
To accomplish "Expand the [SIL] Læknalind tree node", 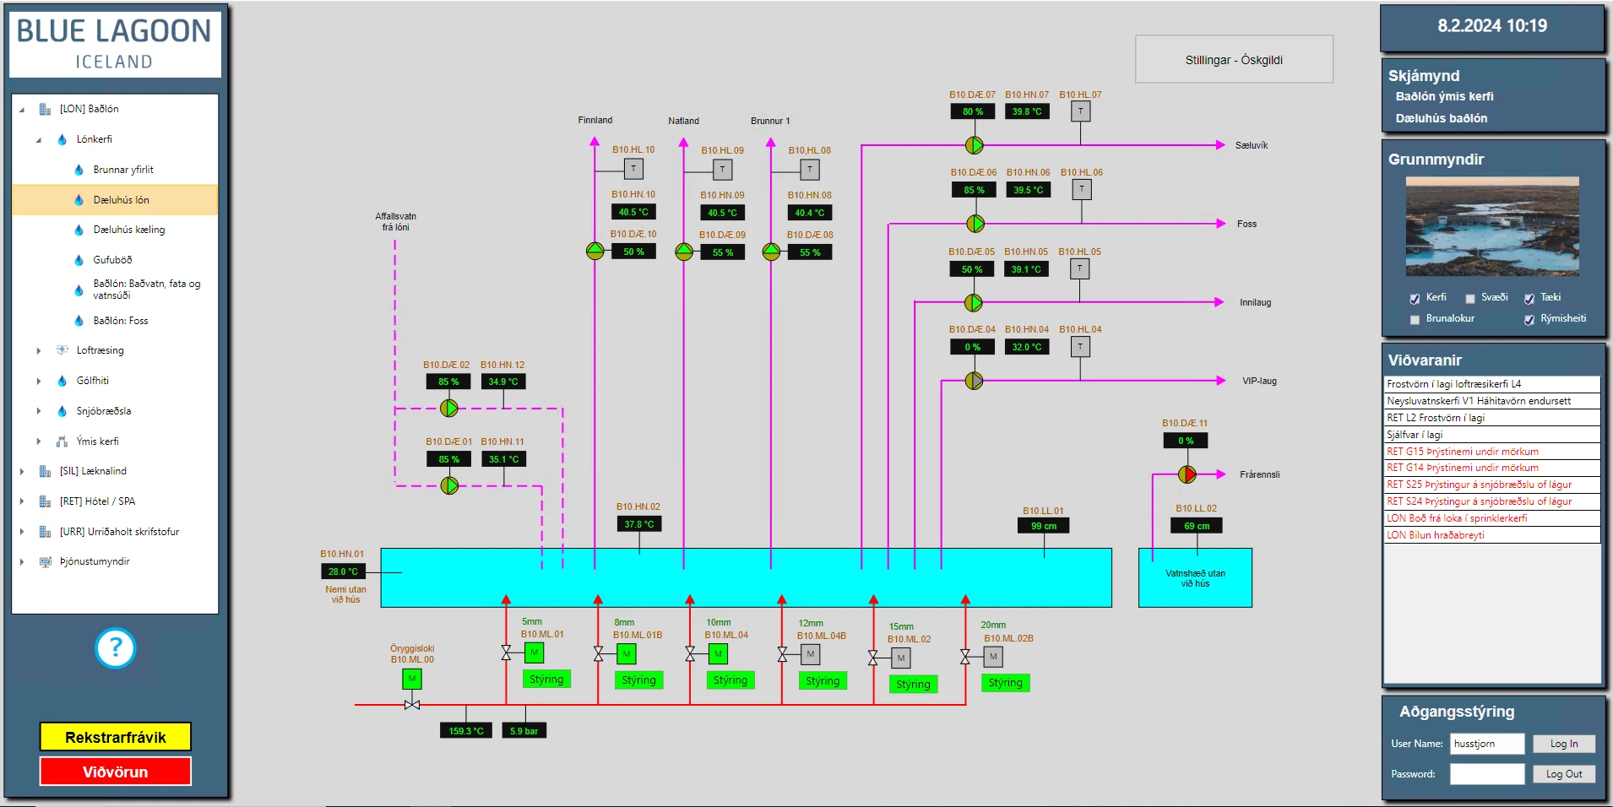I will point(22,471).
